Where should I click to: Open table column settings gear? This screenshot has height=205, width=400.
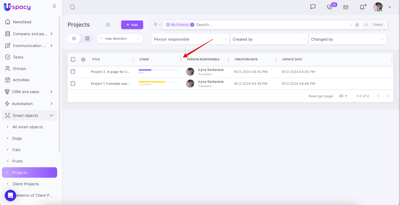pyautogui.click(x=83, y=60)
